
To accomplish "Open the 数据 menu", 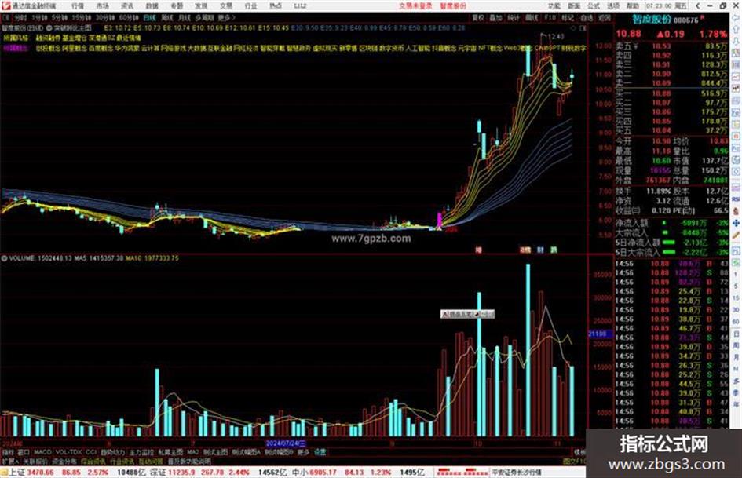I will pos(152,6).
